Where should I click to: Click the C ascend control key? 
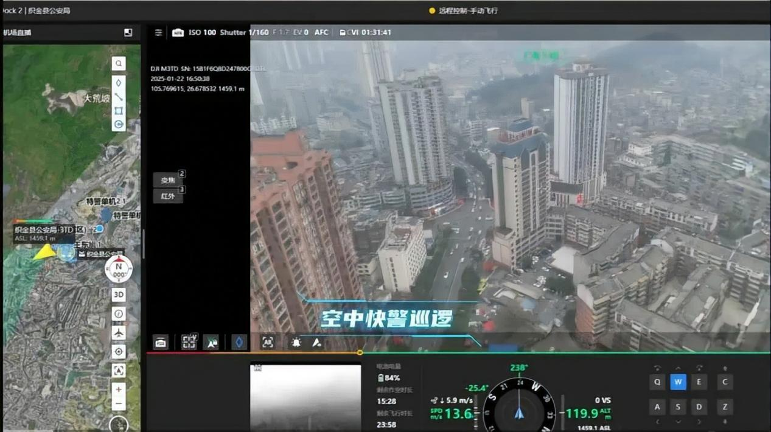[x=725, y=382]
